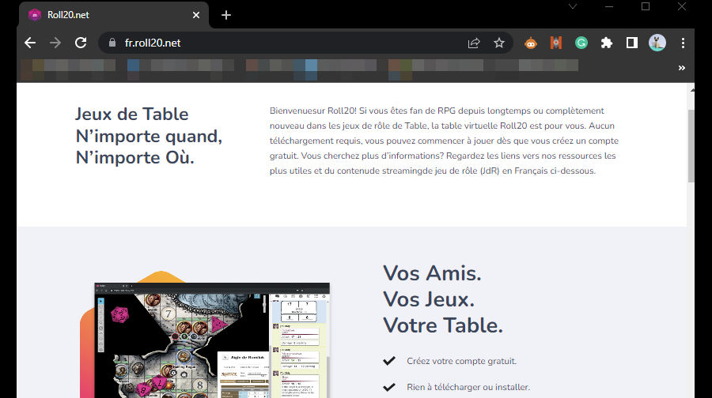Click the "Votre Table." heading
This screenshot has width=712, height=398.
click(443, 325)
